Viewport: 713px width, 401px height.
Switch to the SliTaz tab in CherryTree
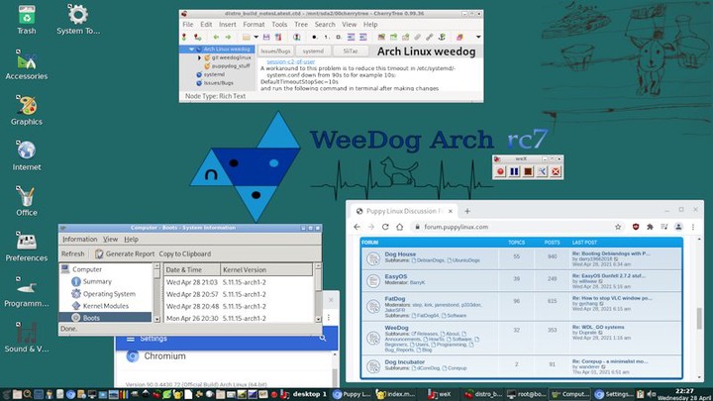pyautogui.click(x=351, y=50)
